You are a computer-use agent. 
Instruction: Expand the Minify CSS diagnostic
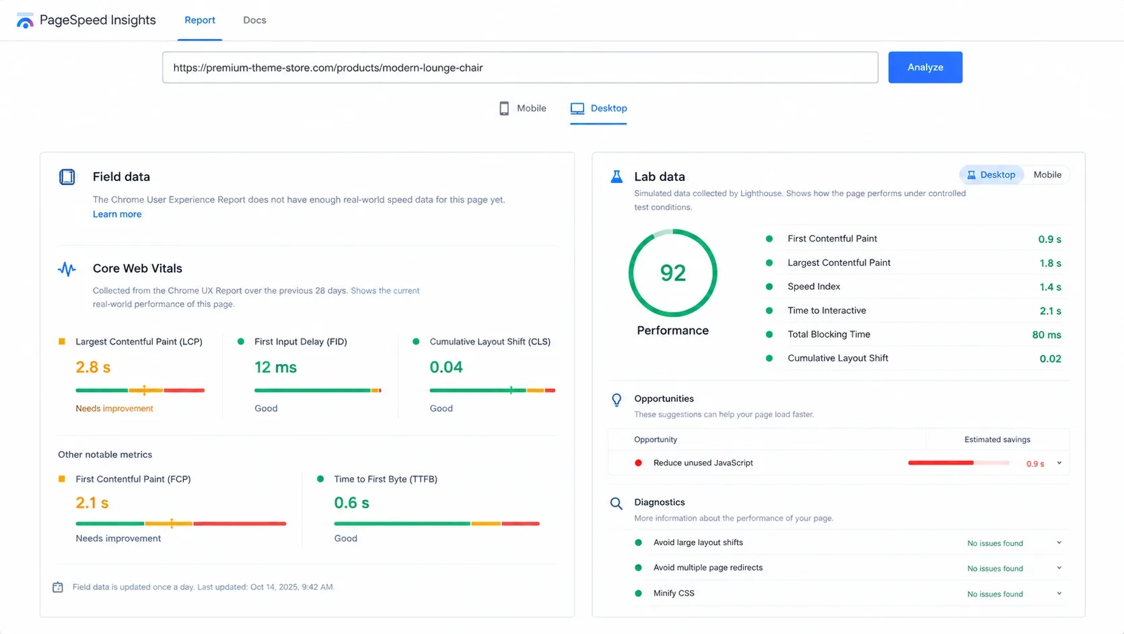(x=1059, y=594)
